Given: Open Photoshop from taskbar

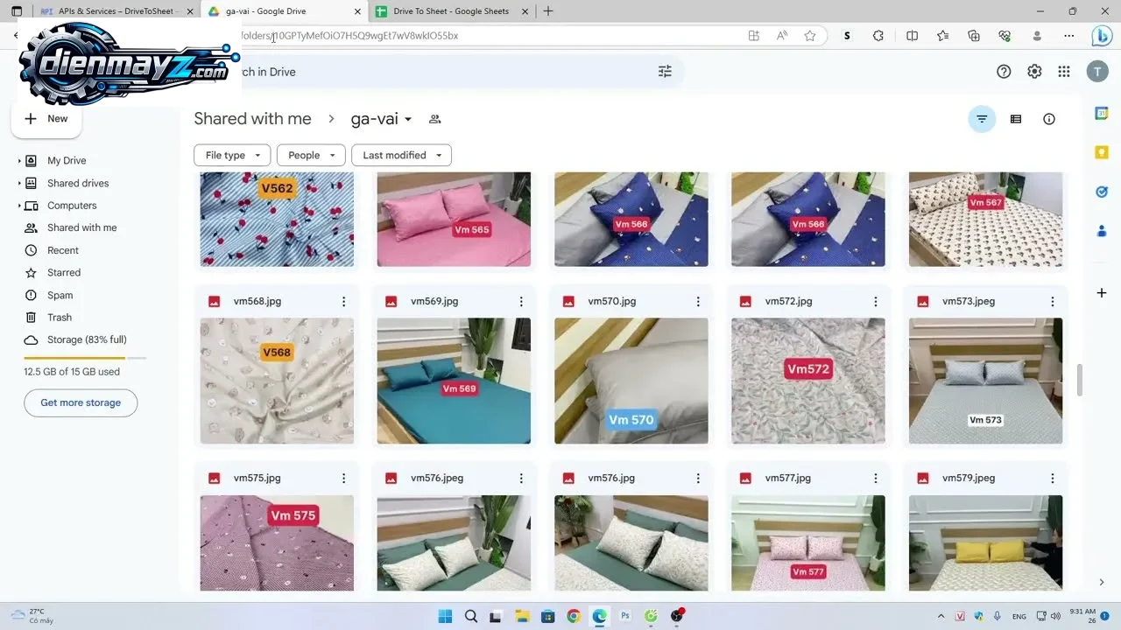Looking at the screenshot, I should tap(625, 616).
